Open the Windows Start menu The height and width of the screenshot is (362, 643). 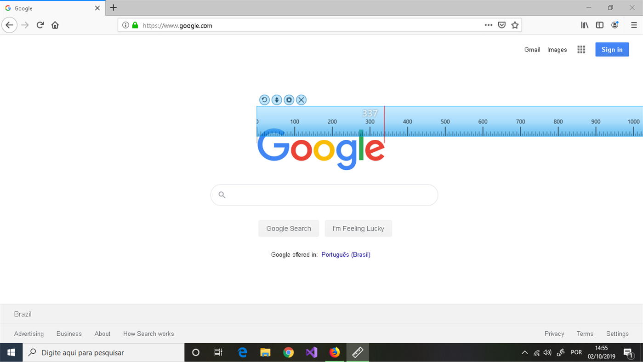[x=11, y=352]
